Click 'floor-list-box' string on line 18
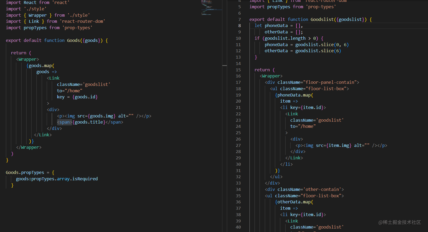This screenshot has height=232, width=428. pos(326,89)
